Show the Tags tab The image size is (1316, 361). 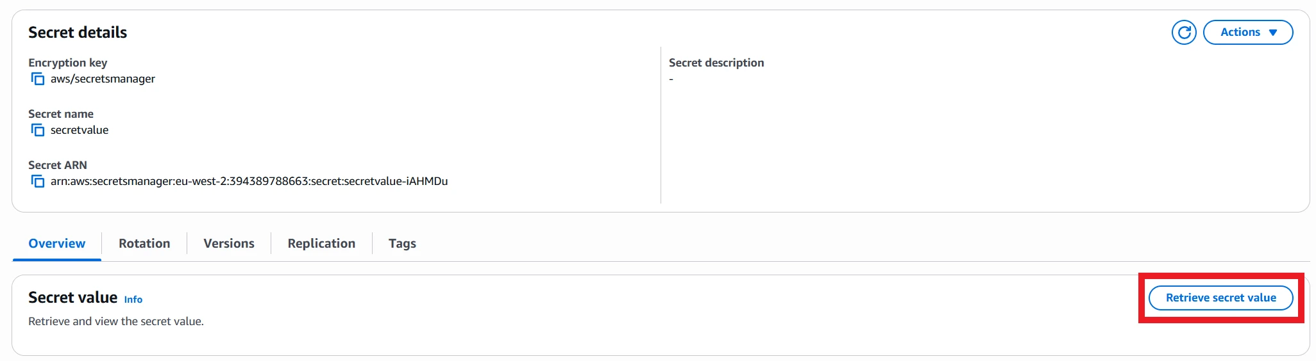[402, 243]
